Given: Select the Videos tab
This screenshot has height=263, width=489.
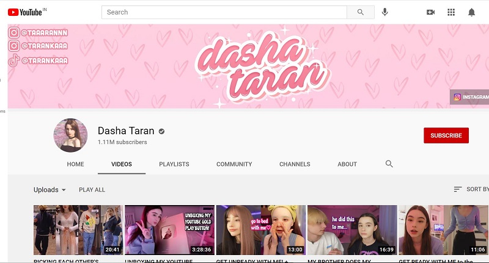Looking at the screenshot, I should point(122,164).
